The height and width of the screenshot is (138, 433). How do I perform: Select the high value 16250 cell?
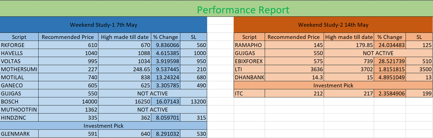124,102
